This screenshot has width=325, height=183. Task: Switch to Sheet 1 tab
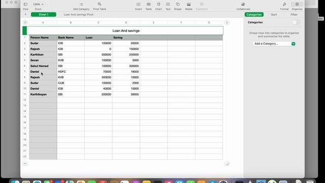click(44, 15)
